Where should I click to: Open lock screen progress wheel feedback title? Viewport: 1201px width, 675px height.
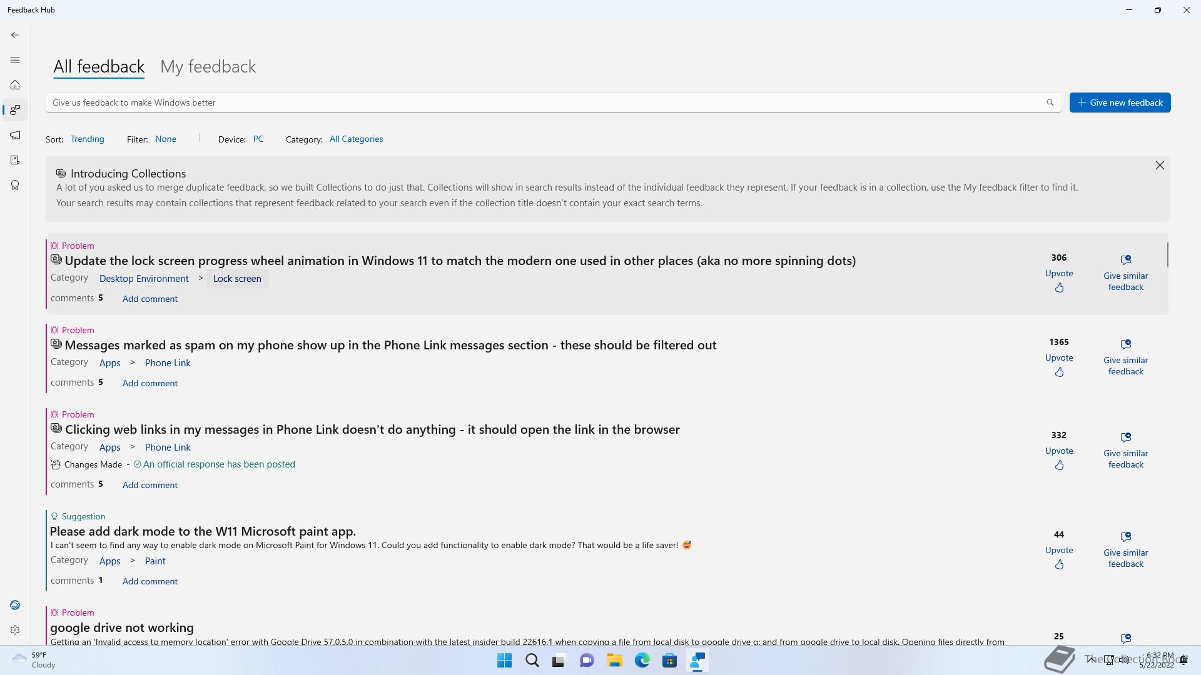460,261
